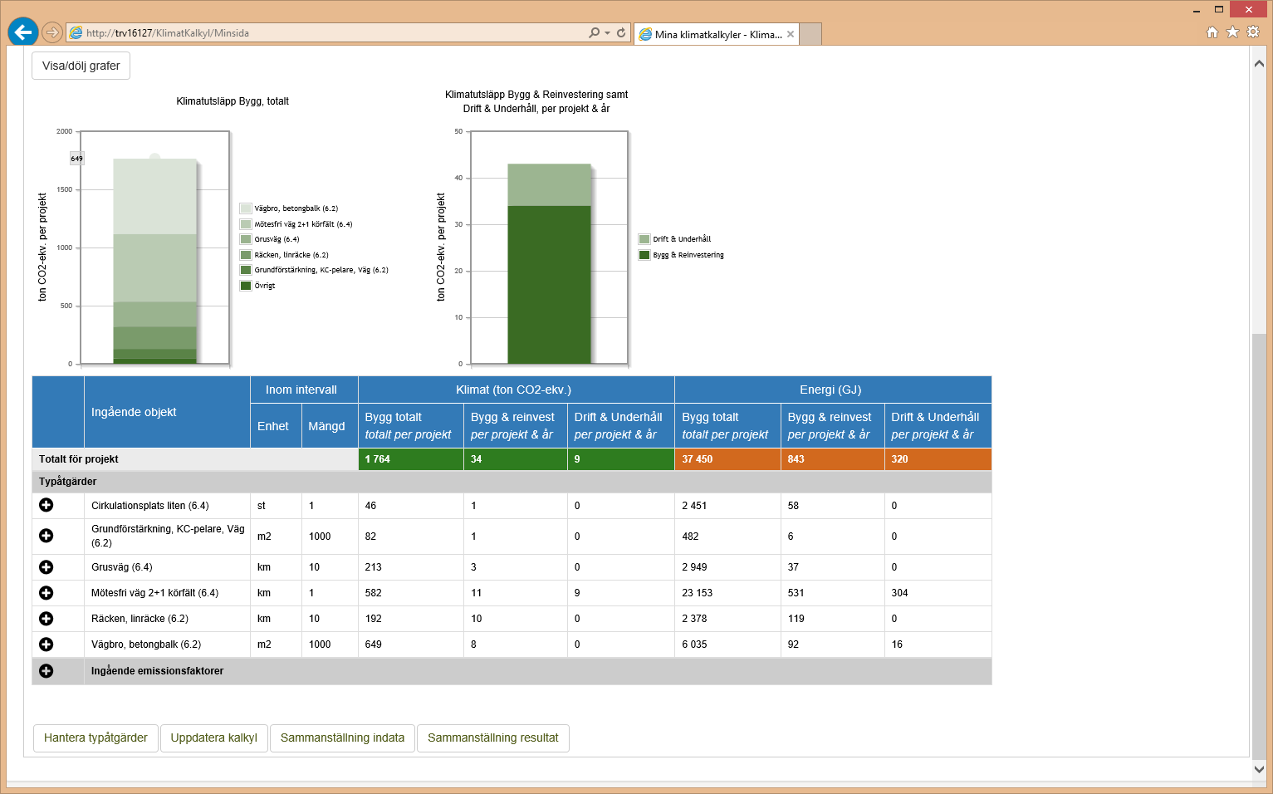1273x794 pixels.
Task: Expand Grundförstärkning, KC-pelare row plus icon
Action: (x=47, y=536)
